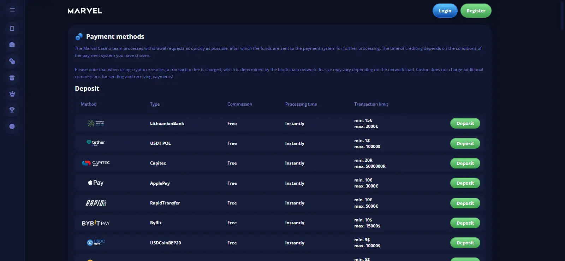The height and width of the screenshot is (261, 565).
Task: Click the Rapid Transfer logo
Action: [96, 203]
